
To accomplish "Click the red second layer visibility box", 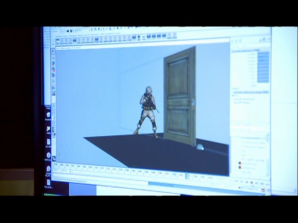I will pos(240,167).
